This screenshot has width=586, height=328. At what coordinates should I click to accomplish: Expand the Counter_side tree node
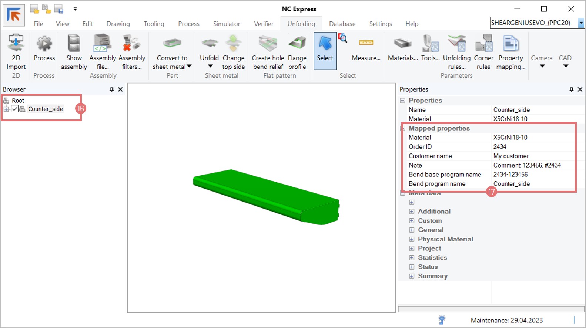[6, 109]
